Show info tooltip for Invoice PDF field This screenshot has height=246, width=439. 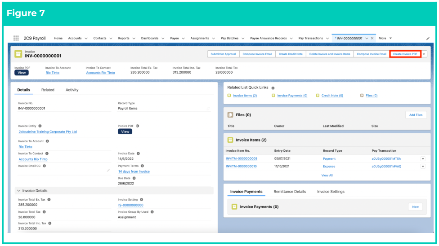click(138, 126)
